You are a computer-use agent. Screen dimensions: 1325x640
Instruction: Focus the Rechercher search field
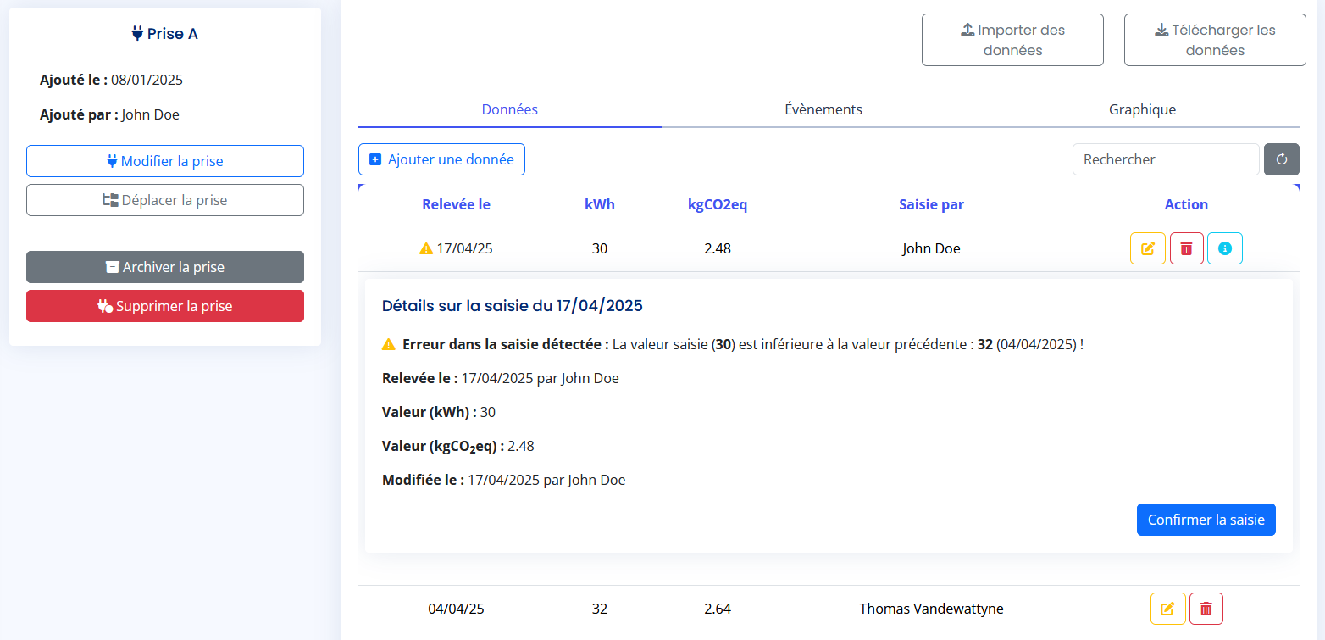click(x=1165, y=159)
